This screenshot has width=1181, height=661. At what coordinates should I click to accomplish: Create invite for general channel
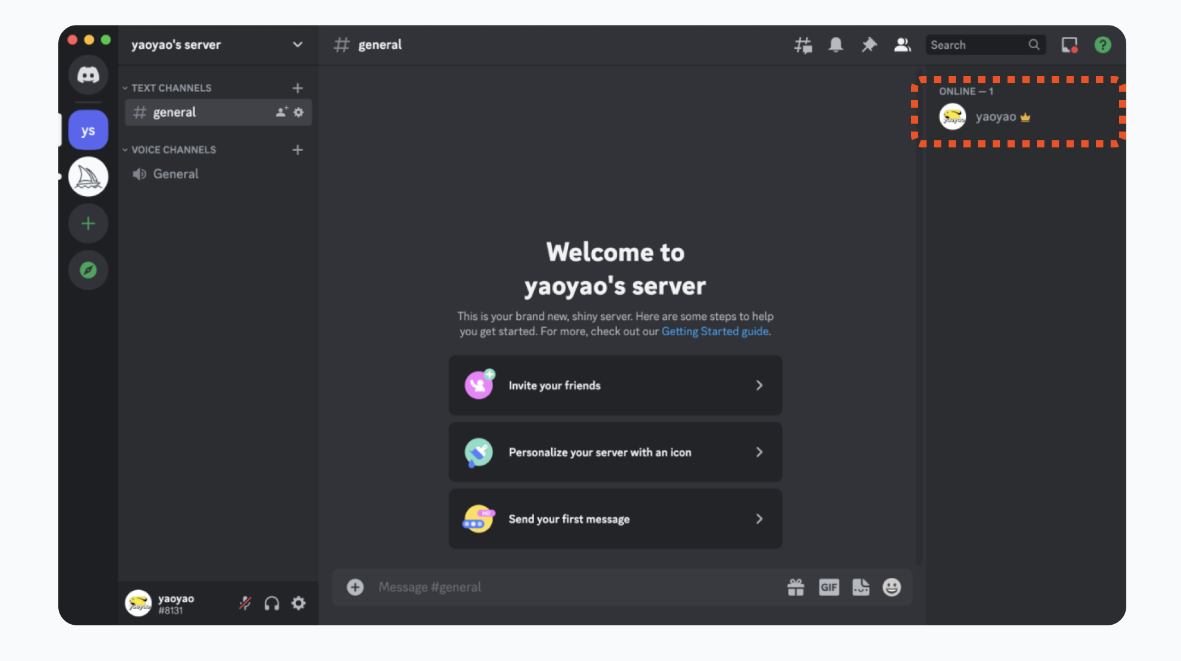pyautogui.click(x=282, y=112)
